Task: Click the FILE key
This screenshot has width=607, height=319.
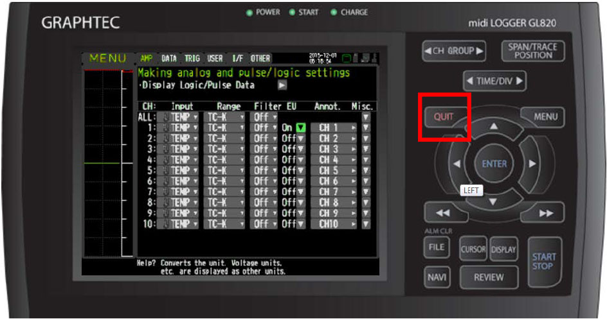Action: click(x=437, y=246)
